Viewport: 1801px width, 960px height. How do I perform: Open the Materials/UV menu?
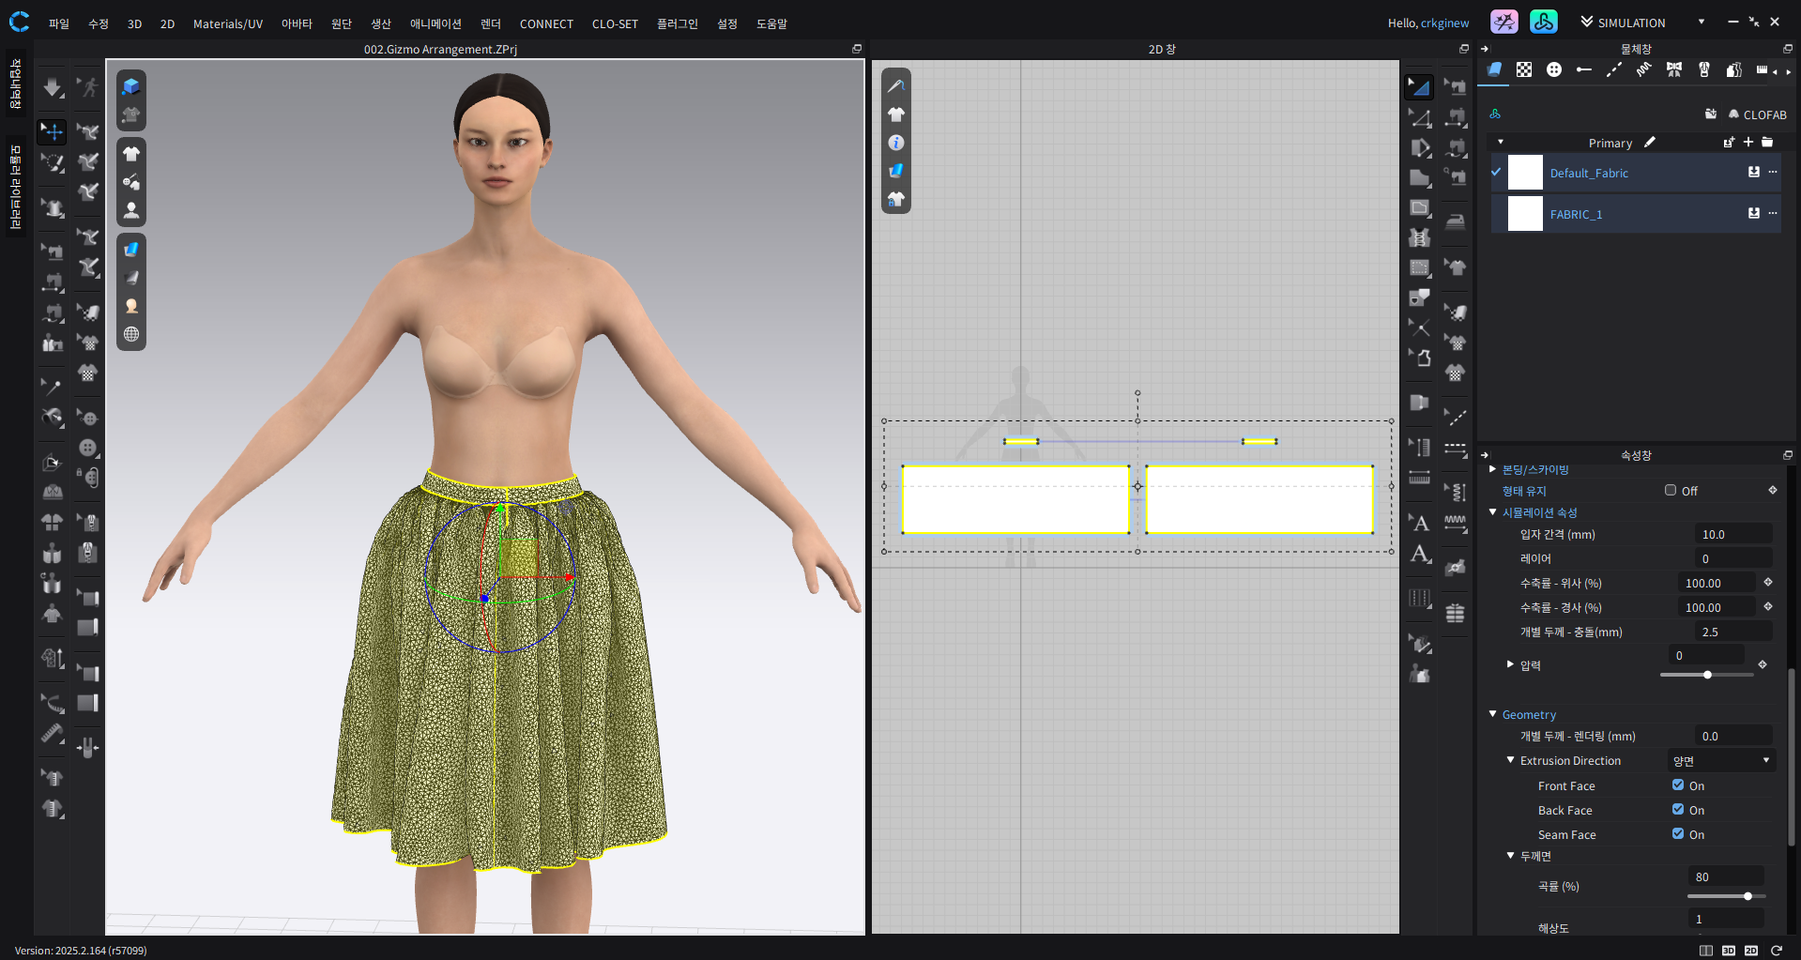[x=227, y=23]
